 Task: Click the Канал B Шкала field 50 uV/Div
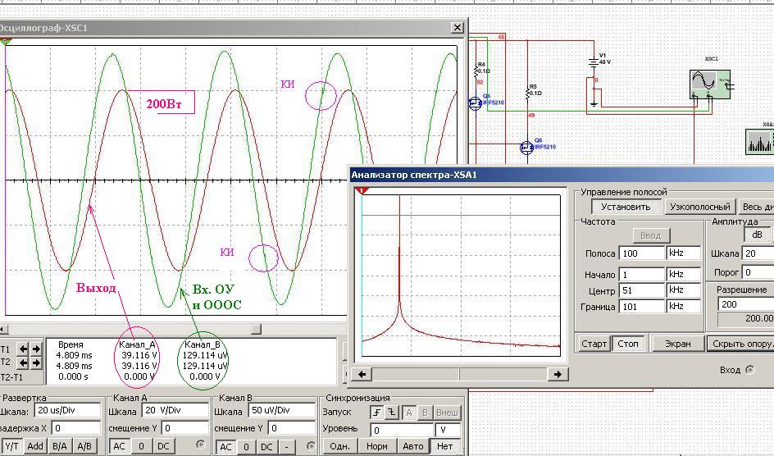(282, 410)
